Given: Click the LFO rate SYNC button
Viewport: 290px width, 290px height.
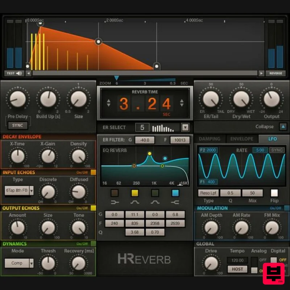Looking at the screenshot, I should coord(277,150).
